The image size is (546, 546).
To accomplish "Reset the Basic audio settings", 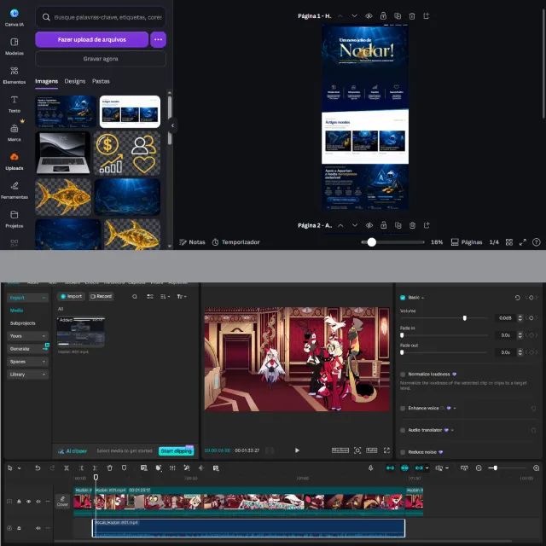I will pyautogui.click(x=518, y=298).
